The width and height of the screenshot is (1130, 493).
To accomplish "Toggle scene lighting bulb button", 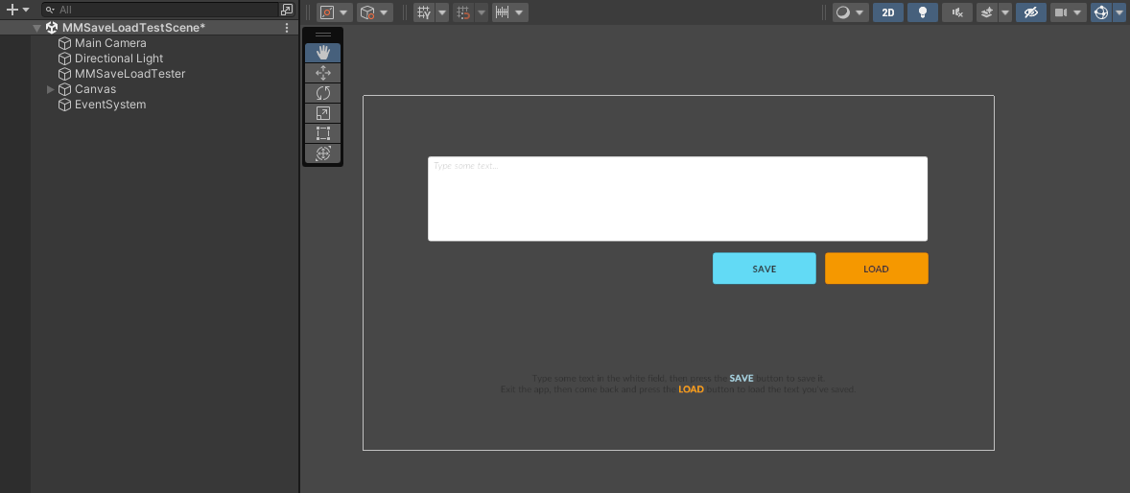I will 923,12.
